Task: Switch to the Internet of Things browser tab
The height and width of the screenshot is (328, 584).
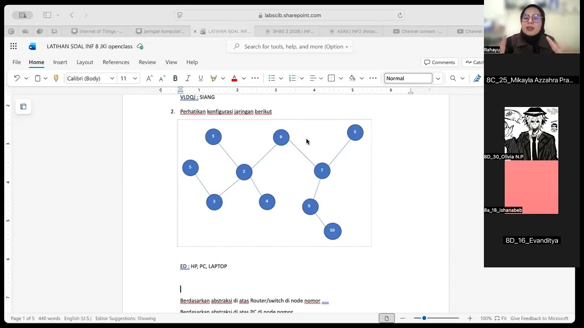Action: (x=97, y=31)
